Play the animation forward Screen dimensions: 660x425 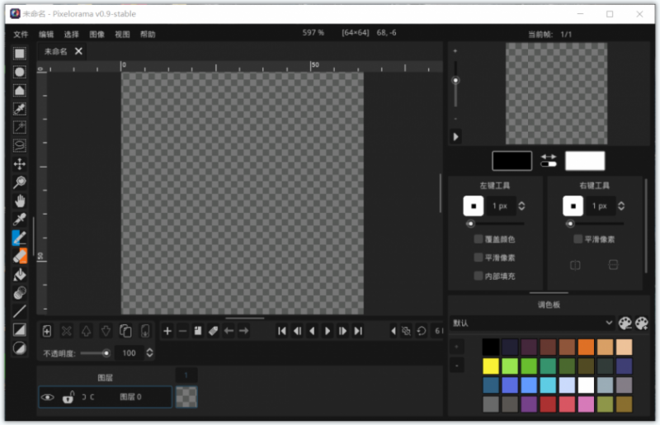(328, 331)
